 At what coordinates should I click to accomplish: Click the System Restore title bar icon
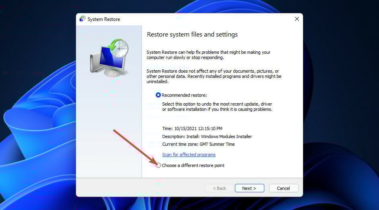click(x=82, y=19)
